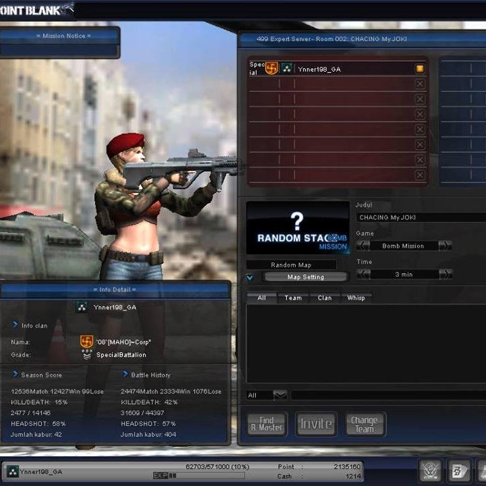Open the clan emblem button in bottom-right bar
The image size is (486, 486).
[x=430, y=470]
